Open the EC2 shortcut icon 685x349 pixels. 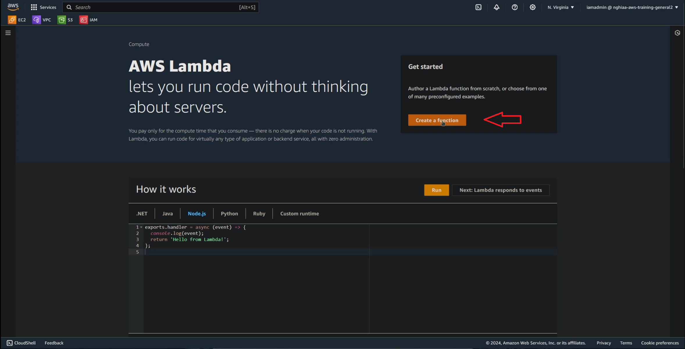click(12, 20)
